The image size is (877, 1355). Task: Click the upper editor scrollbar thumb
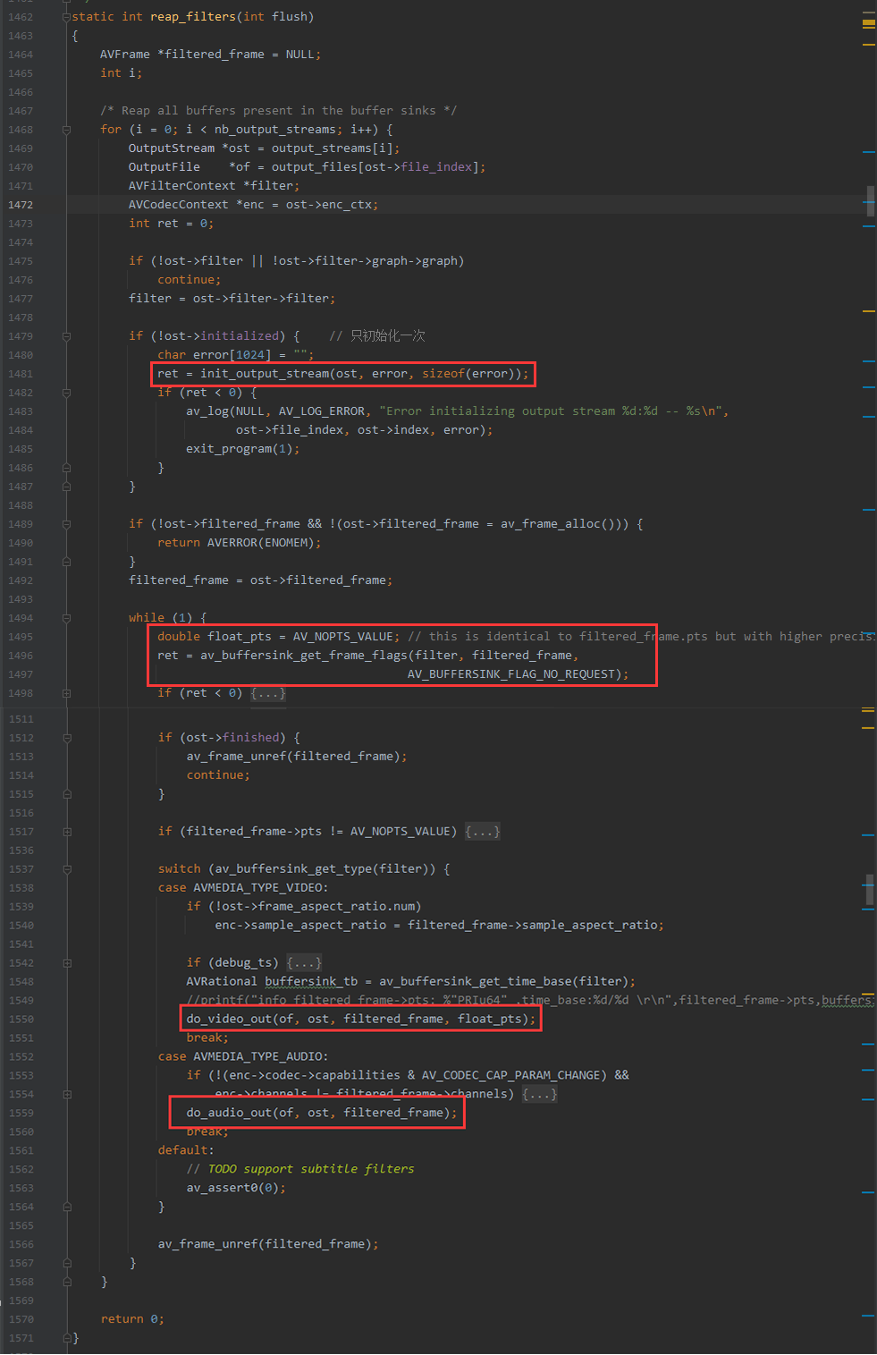(x=870, y=201)
